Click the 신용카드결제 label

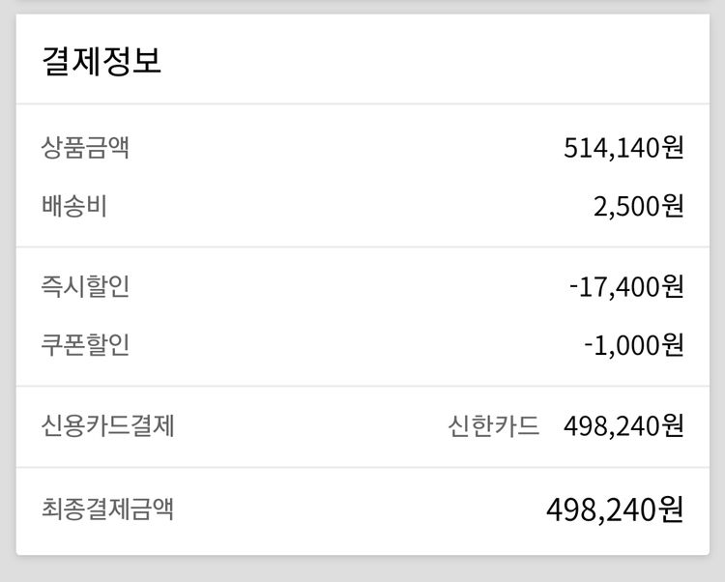[108, 425]
